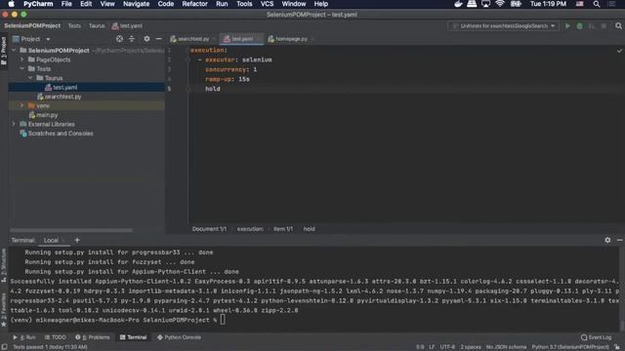The height and width of the screenshot is (351, 625).
Task: Open Project tool window side tab
Action: (4, 51)
